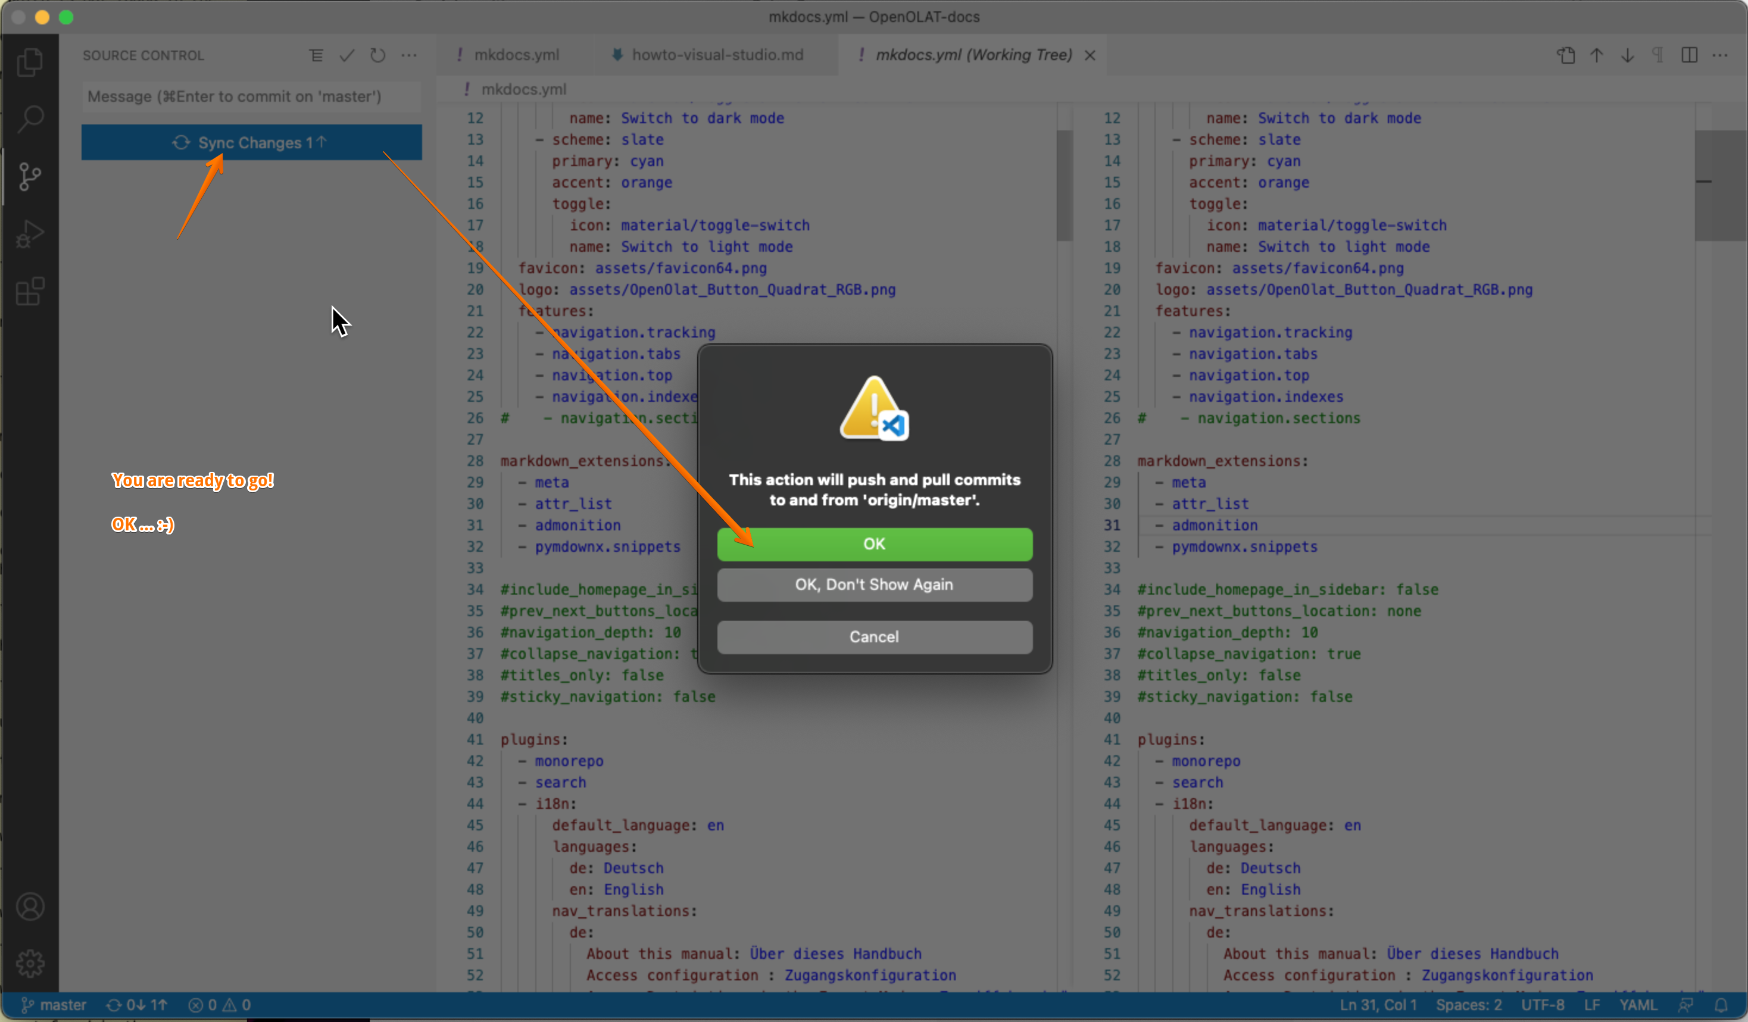Screen dimensions: 1748x1022
Task: Toggle inline view split icon
Action: 1689,55
